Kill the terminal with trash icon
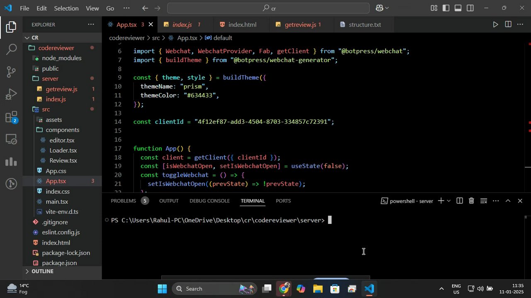 (x=471, y=201)
